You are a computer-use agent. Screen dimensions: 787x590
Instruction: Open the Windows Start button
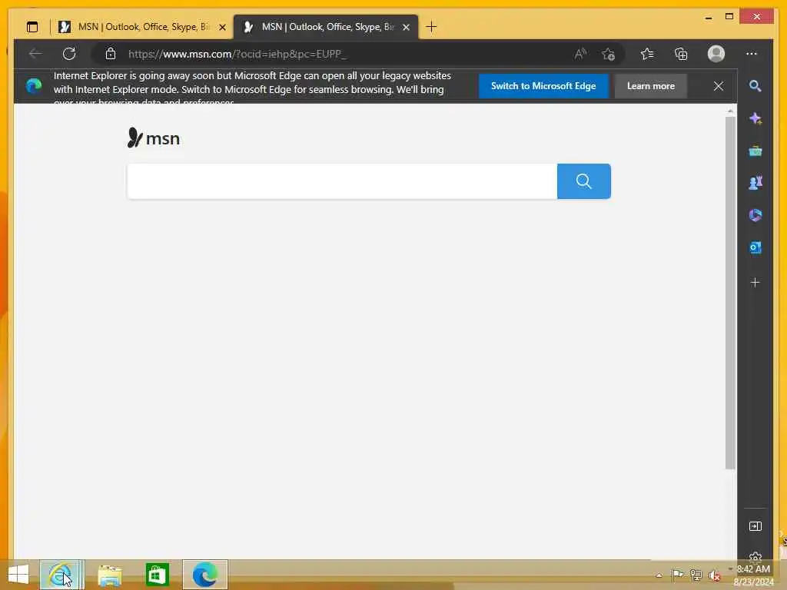pos(18,575)
